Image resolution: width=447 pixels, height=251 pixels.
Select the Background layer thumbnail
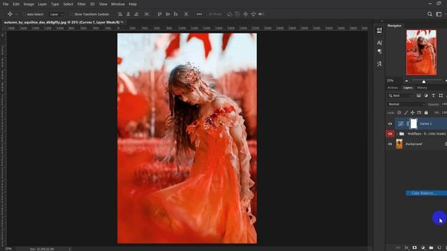pyautogui.click(x=399, y=144)
